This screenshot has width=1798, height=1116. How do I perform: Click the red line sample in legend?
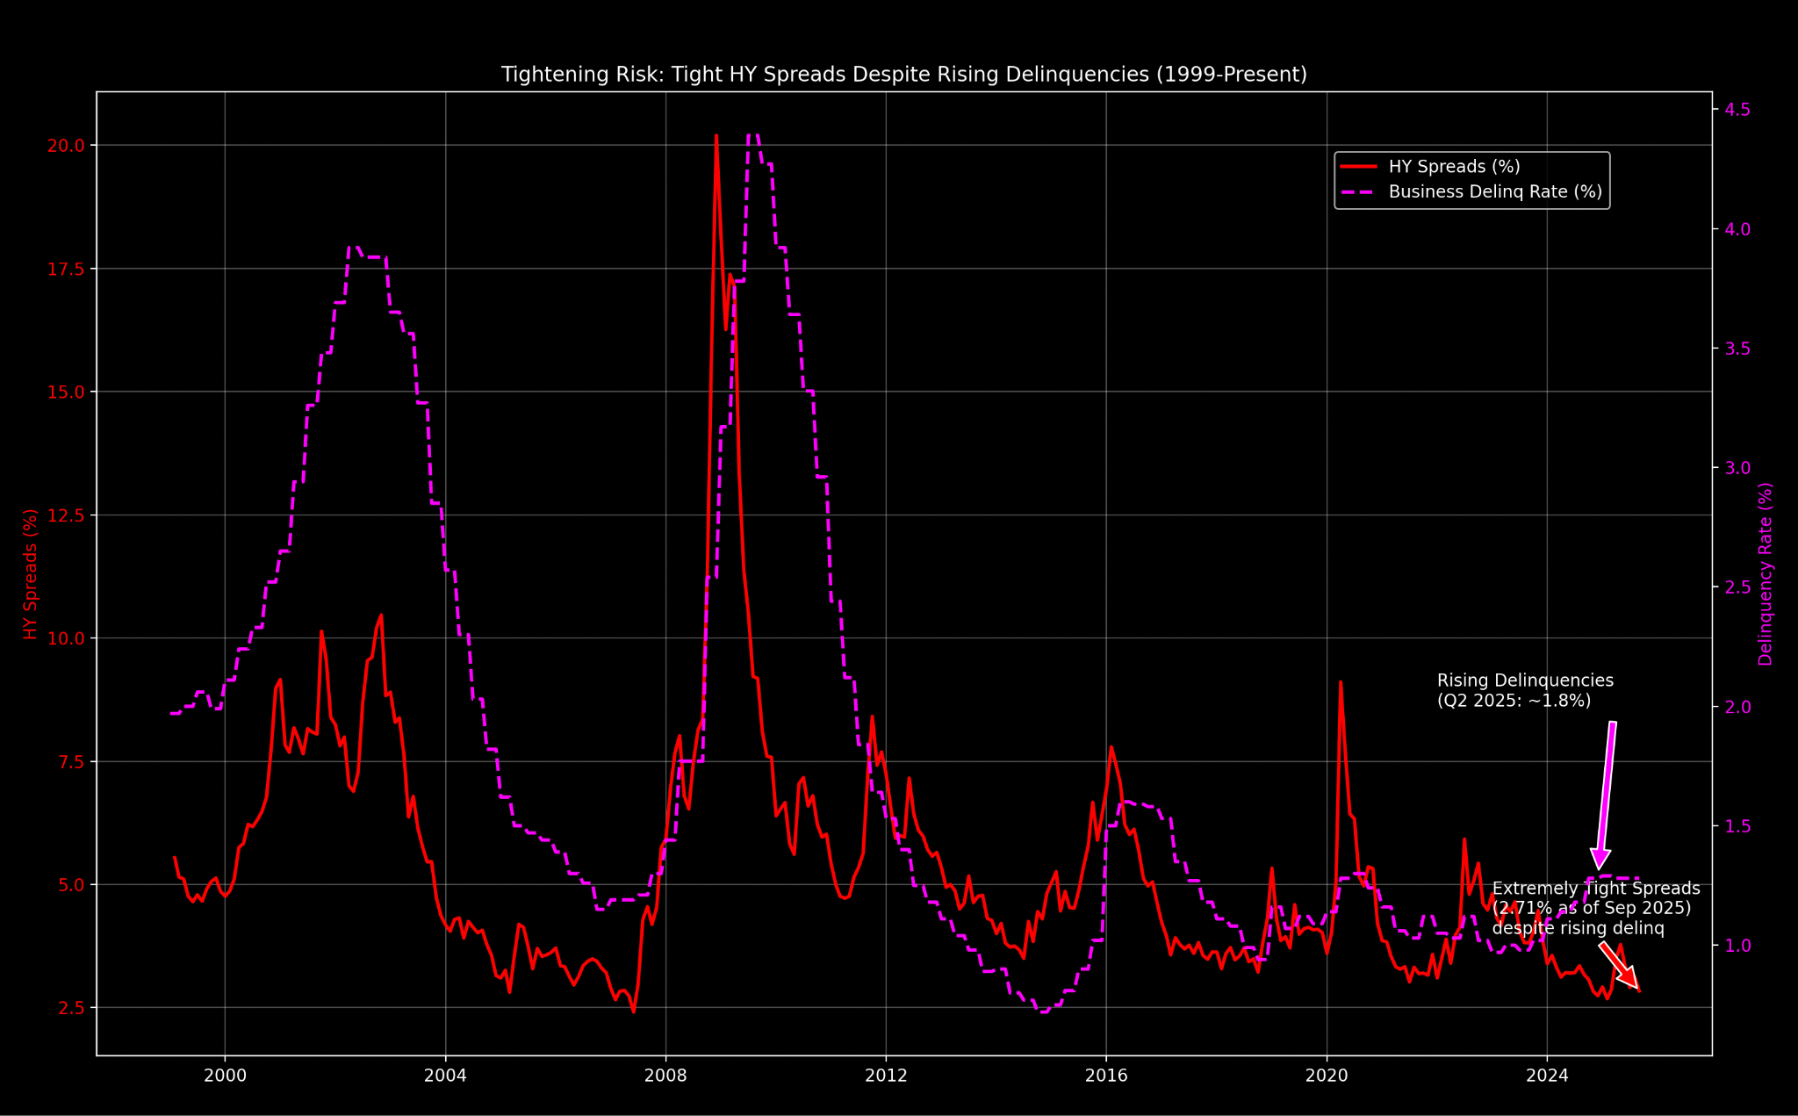click(1359, 167)
